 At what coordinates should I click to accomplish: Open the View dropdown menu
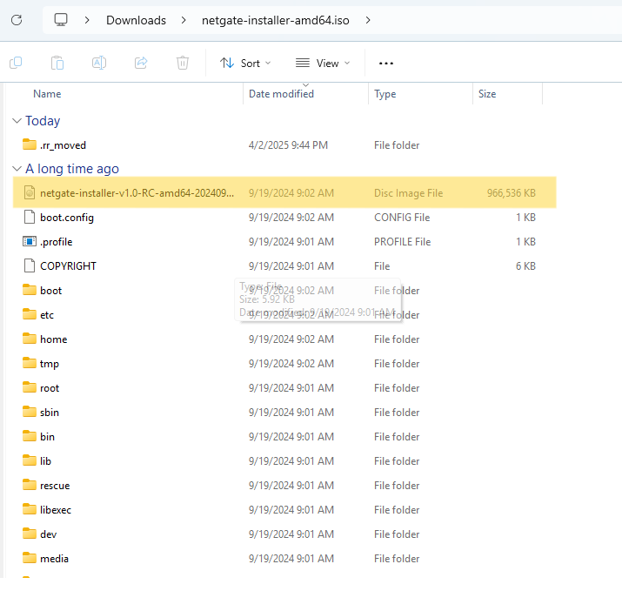pyautogui.click(x=323, y=64)
